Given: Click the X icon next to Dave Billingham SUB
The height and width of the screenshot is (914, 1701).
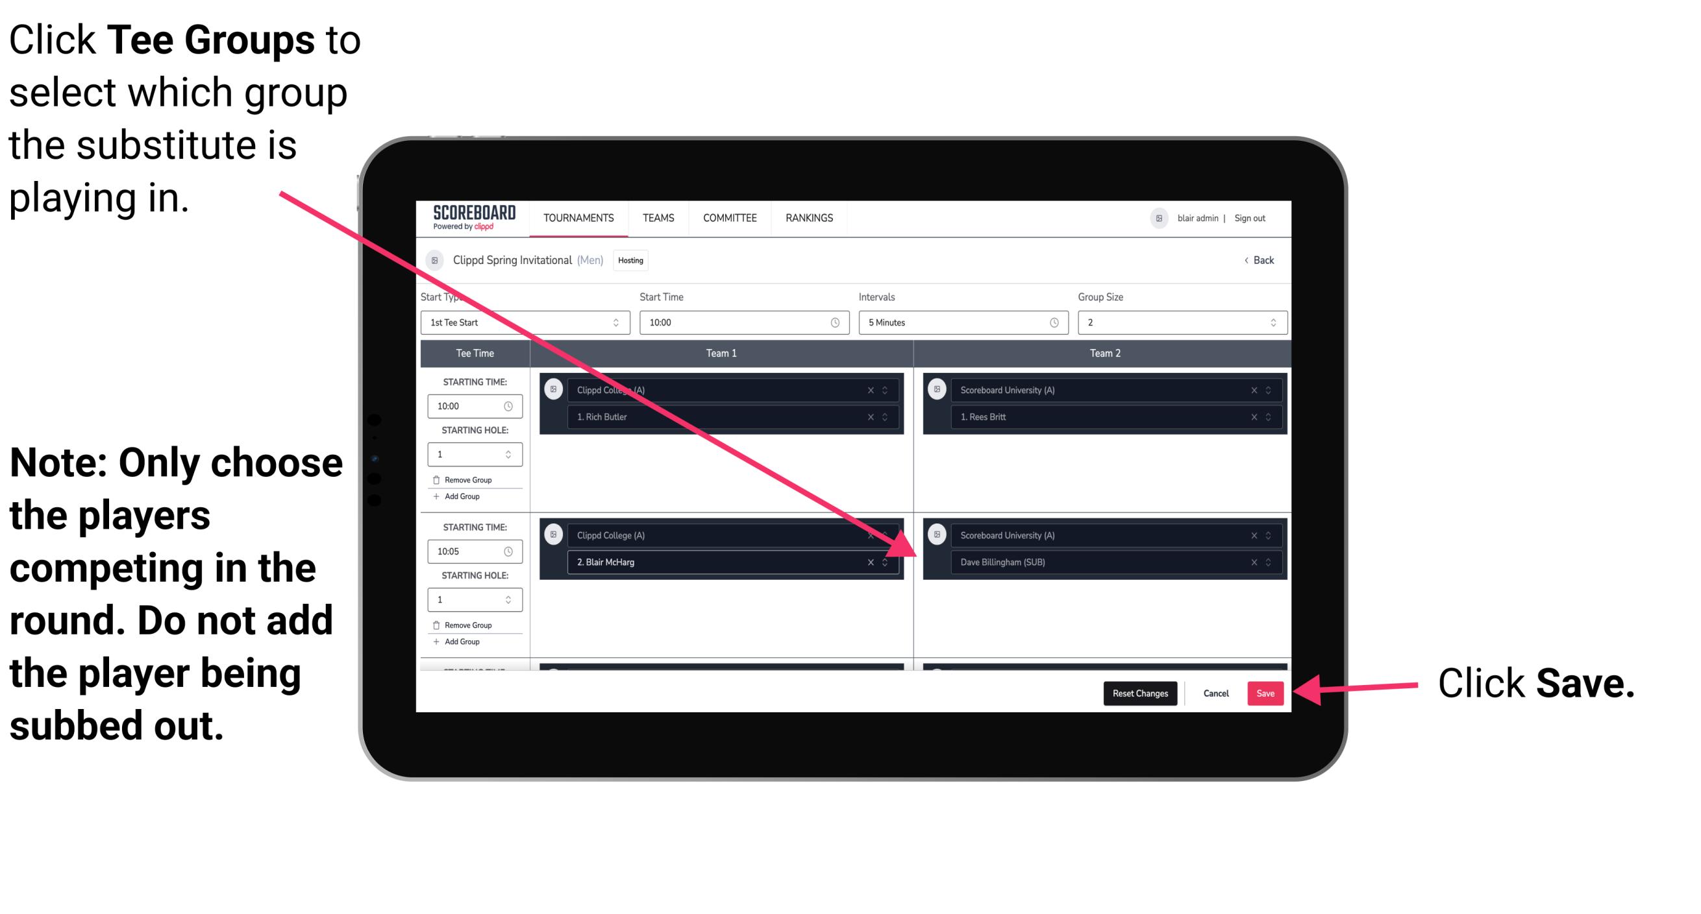Looking at the screenshot, I should (x=1254, y=562).
